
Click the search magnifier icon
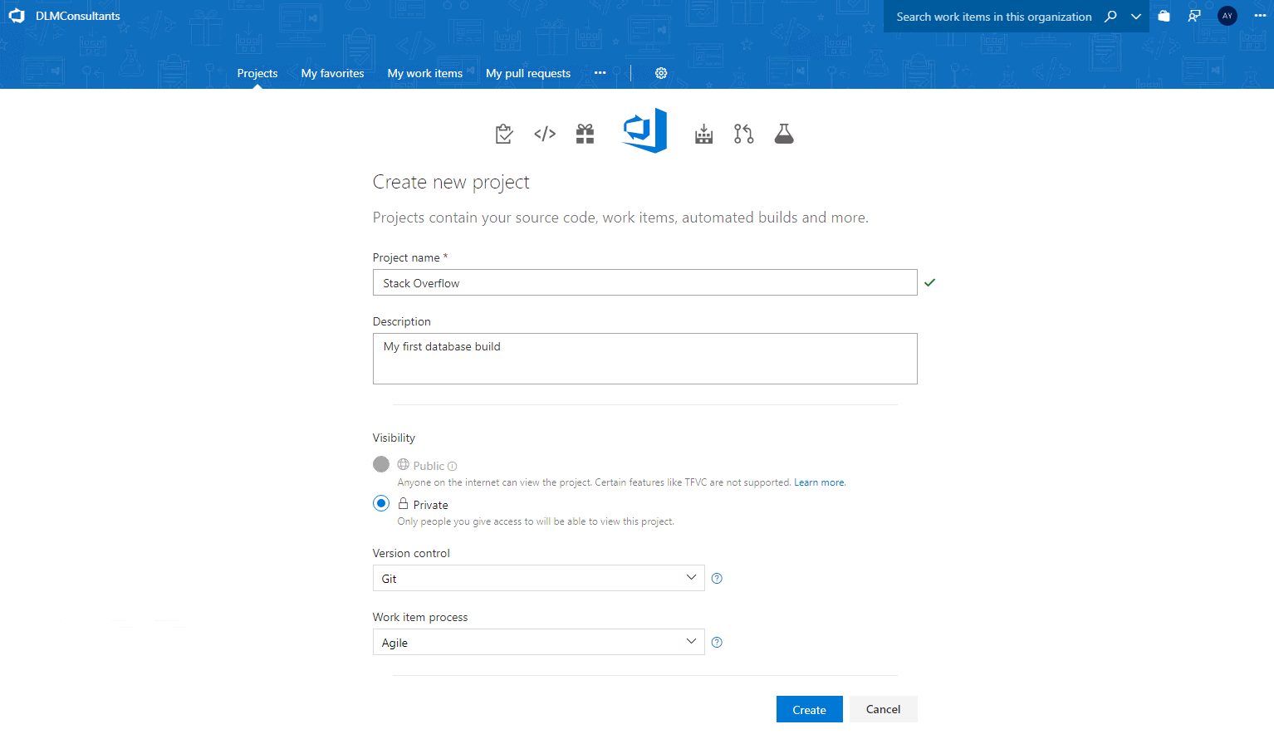coord(1110,17)
